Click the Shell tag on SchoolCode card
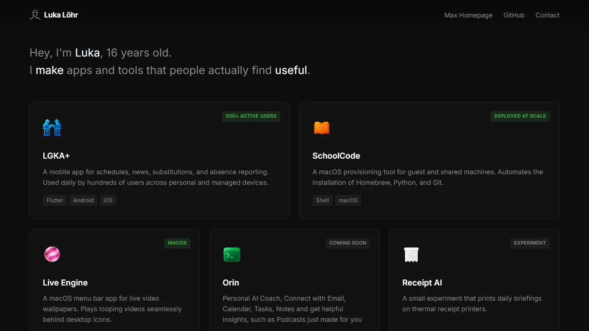 322,200
